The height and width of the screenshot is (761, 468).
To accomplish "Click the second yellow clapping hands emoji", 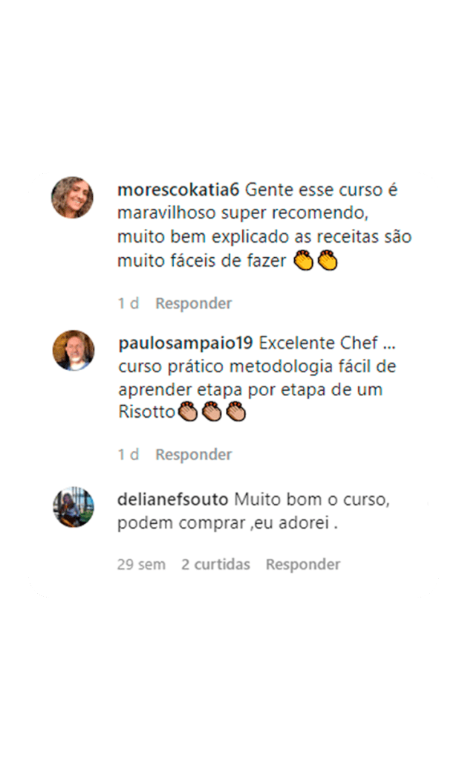I will pos(328,260).
